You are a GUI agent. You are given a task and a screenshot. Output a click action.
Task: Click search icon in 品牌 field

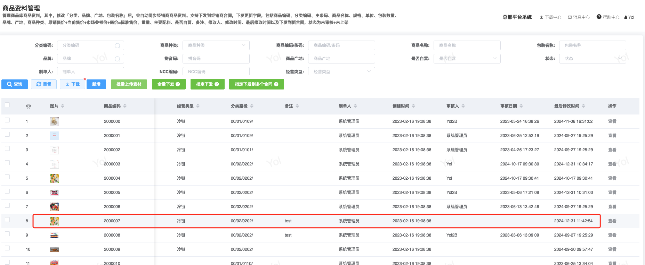click(x=118, y=59)
